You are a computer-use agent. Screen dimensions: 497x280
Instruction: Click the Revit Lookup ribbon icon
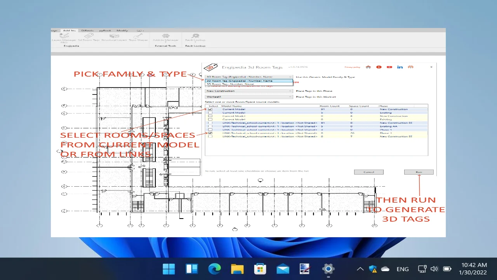tap(195, 36)
